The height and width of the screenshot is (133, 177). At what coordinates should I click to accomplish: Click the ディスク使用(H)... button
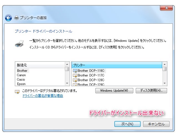[151, 91]
